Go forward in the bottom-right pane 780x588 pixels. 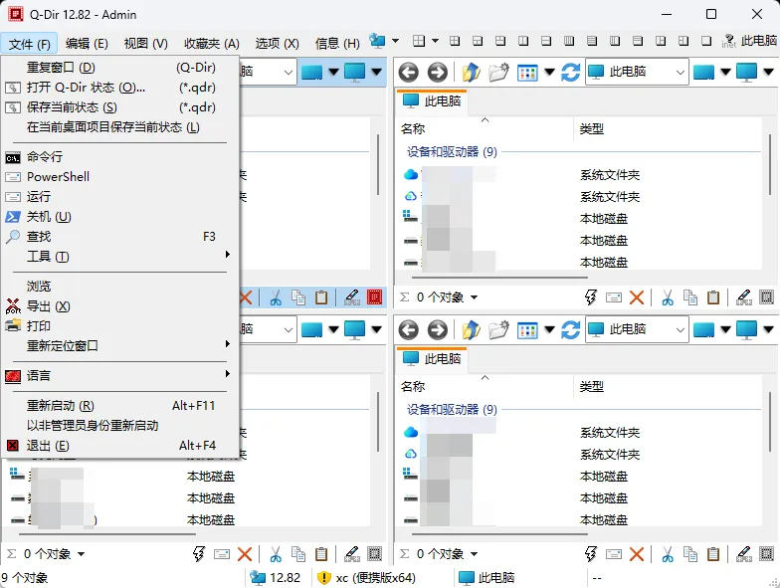(438, 330)
